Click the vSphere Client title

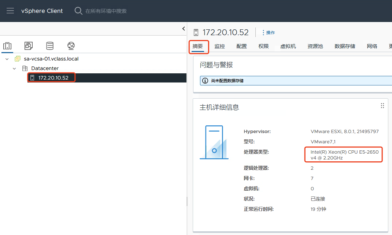click(x=42, y=11)
